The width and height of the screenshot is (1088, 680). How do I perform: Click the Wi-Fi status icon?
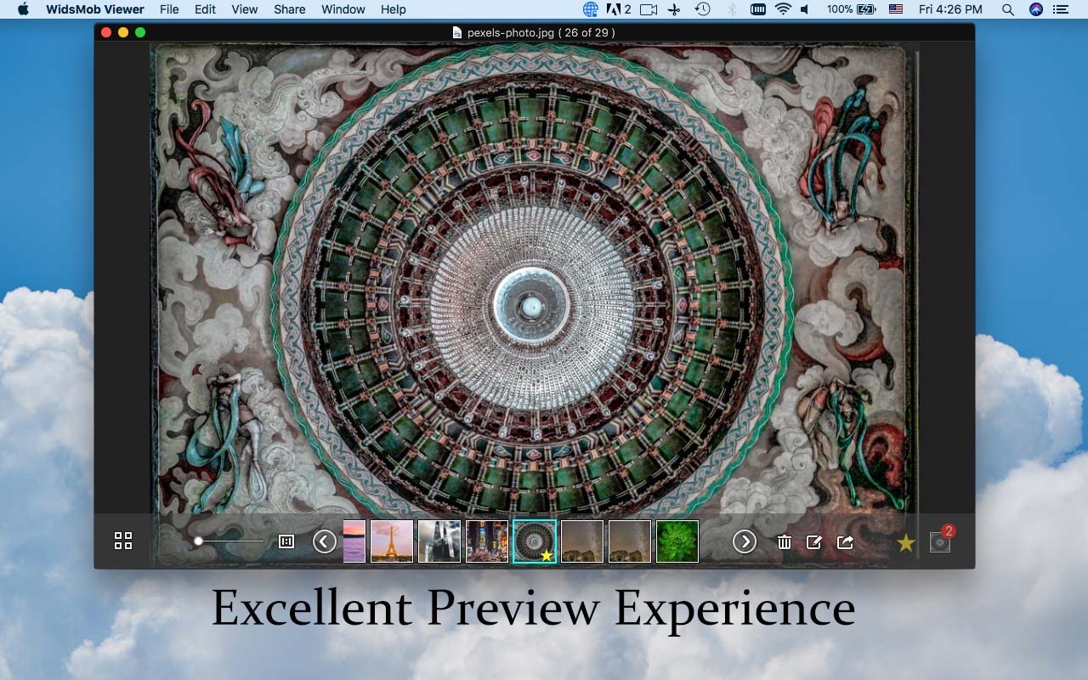(783, 9)
